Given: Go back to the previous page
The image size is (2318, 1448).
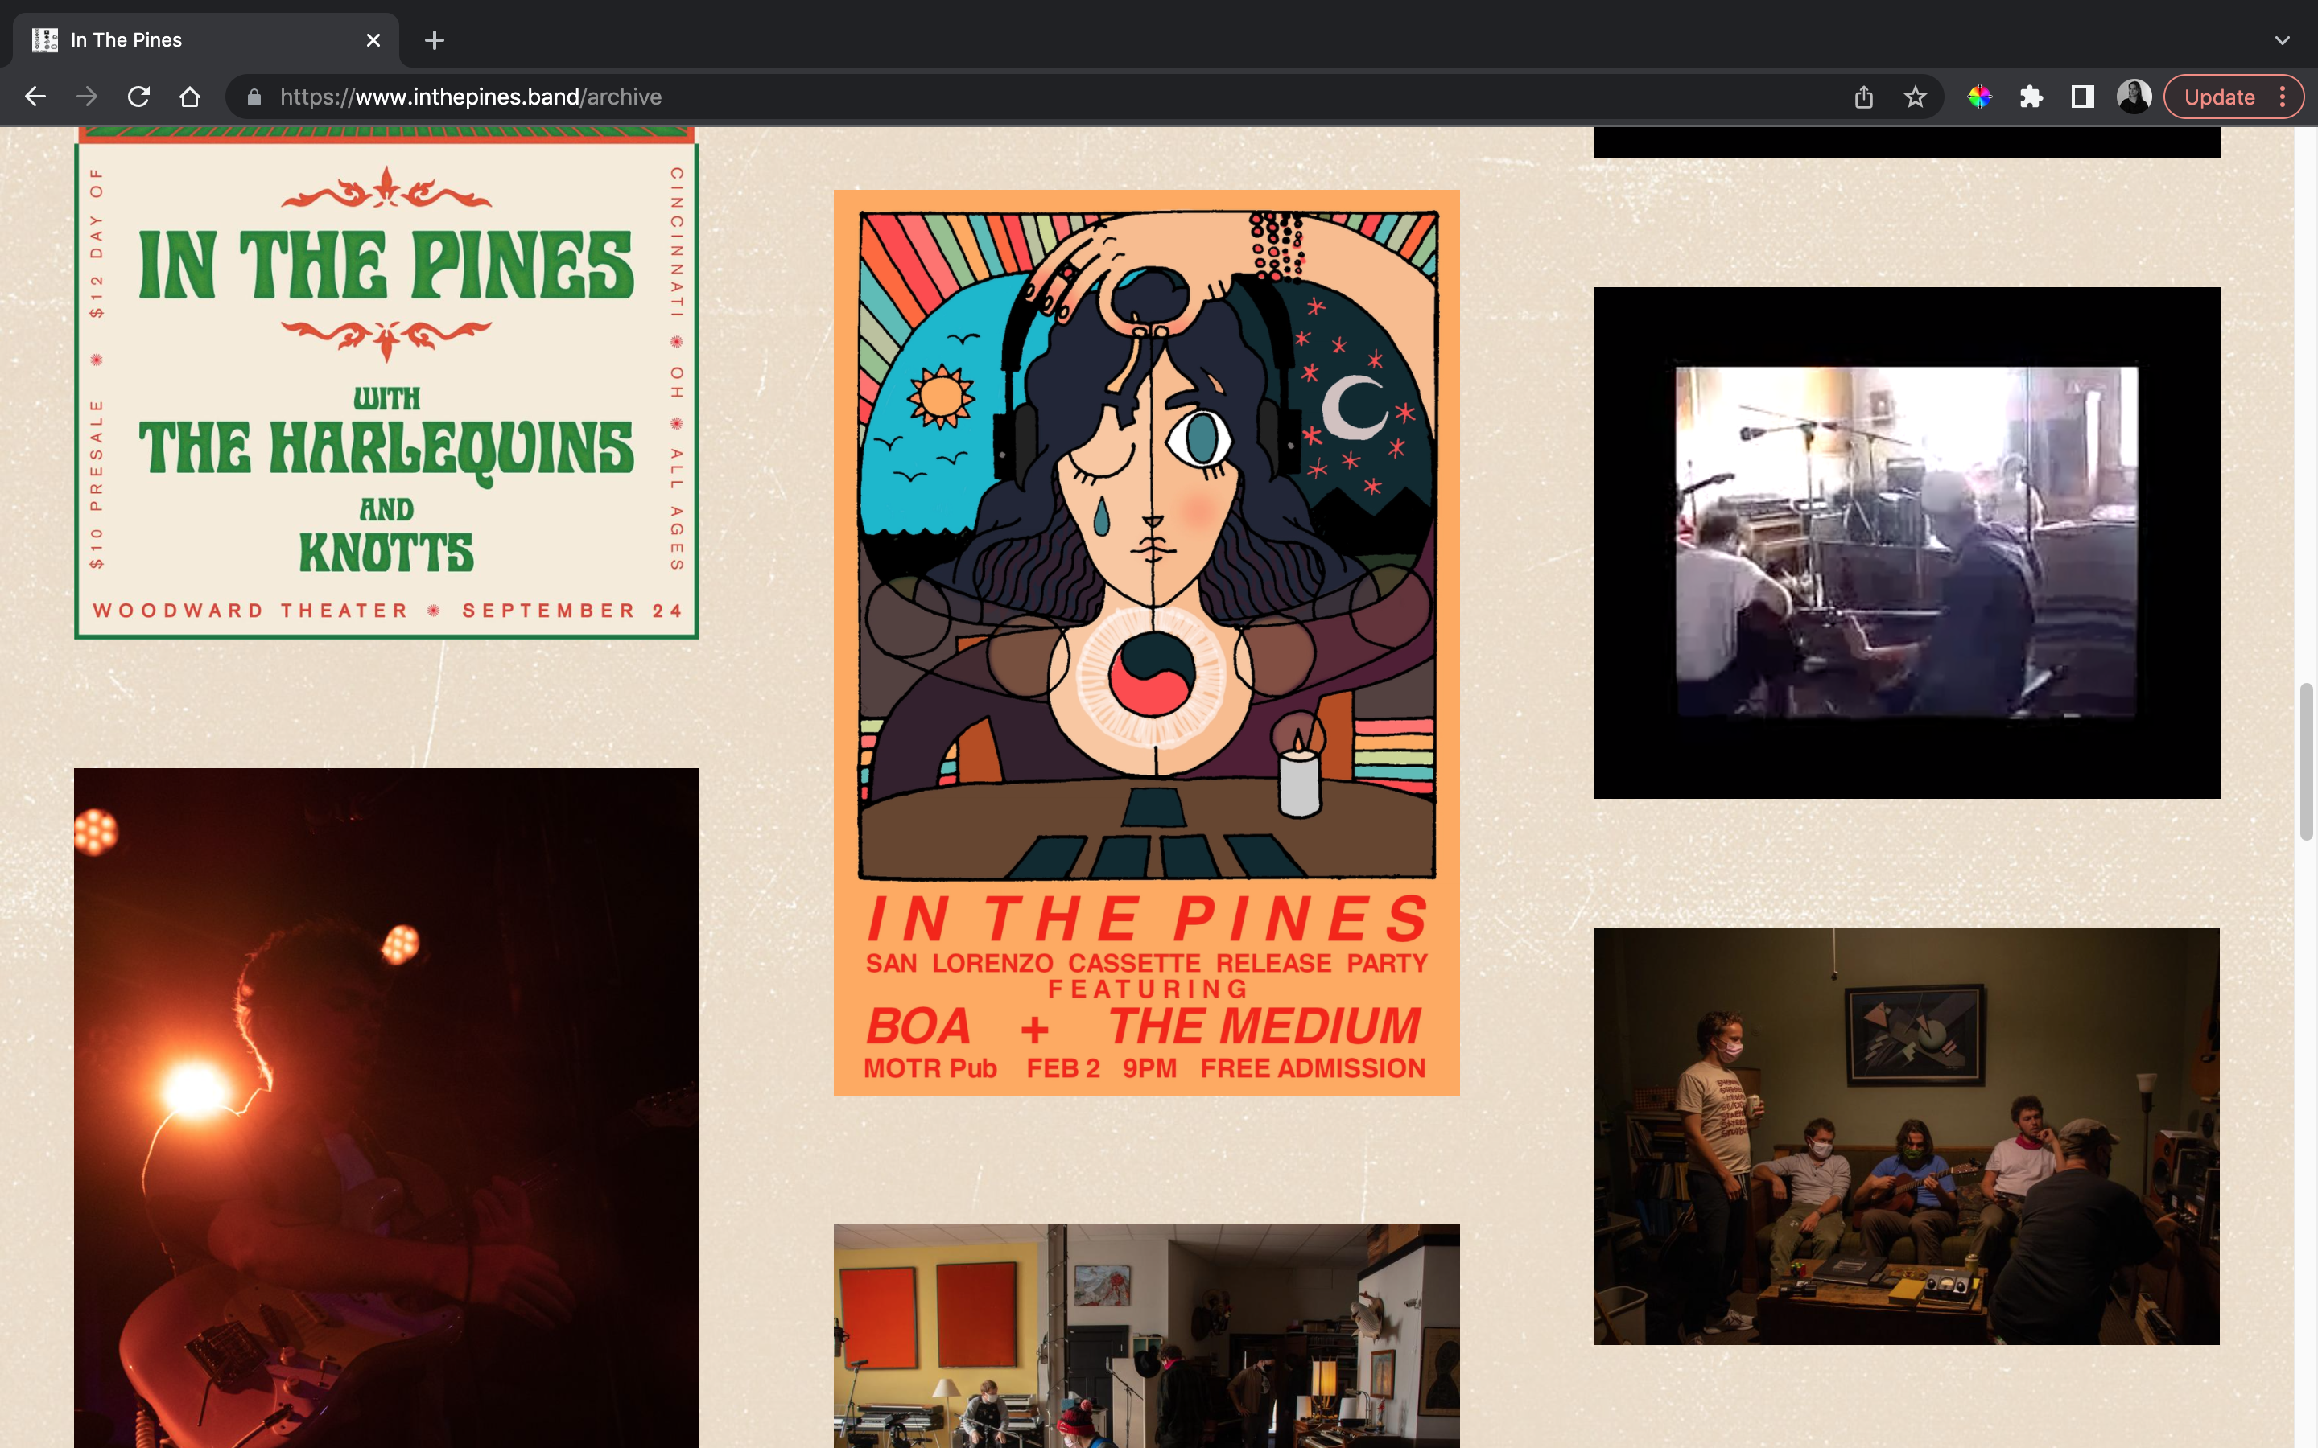Looking at the screenshot, I should pyautogui.click(x=35, y=97).
